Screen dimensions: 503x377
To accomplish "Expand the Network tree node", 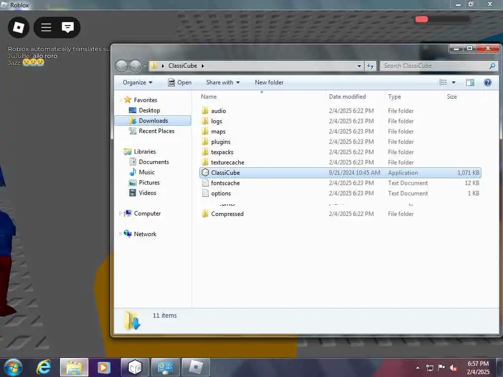I will tap(120, 234).
